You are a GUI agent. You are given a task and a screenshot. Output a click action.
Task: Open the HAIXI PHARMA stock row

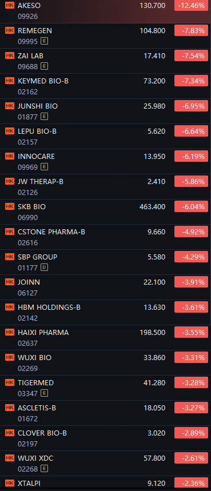[105, 338]
